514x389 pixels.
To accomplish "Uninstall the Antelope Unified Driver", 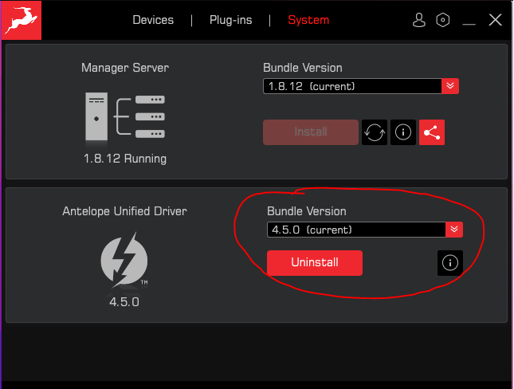I will click(x=315, y=263).
